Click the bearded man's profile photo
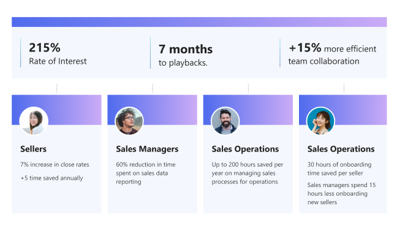This screenshot has width=397, height=230. (225, 121)
